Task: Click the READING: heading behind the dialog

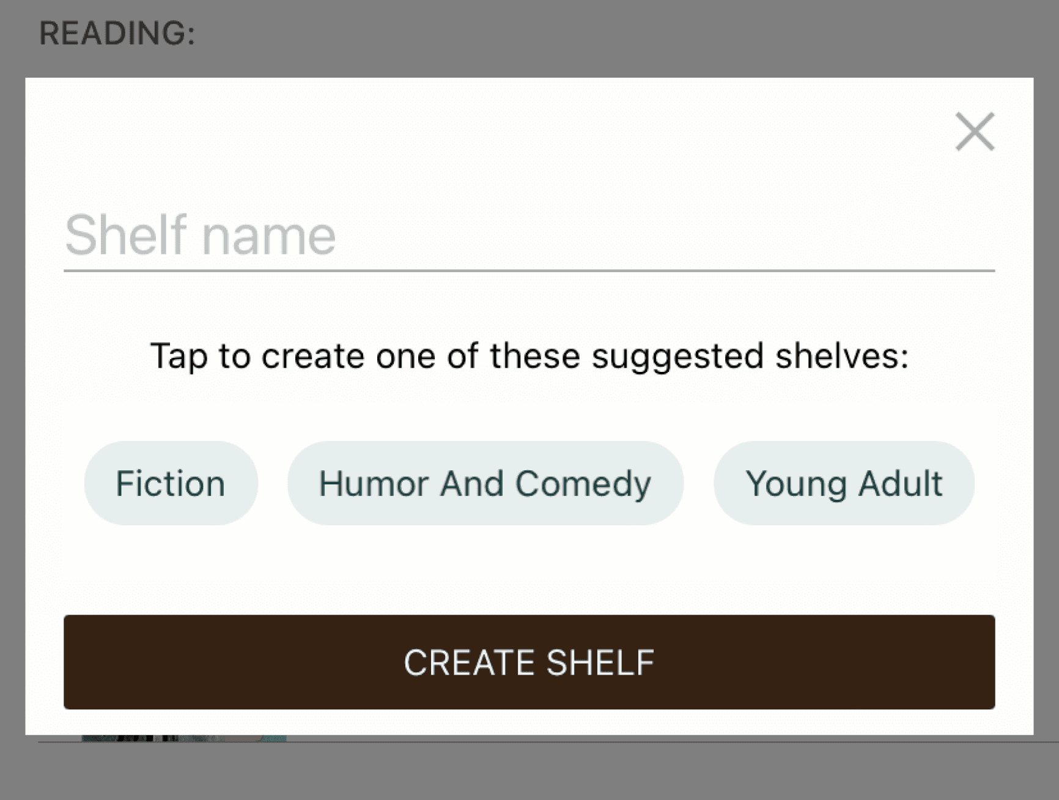Action: coord(117,33)
